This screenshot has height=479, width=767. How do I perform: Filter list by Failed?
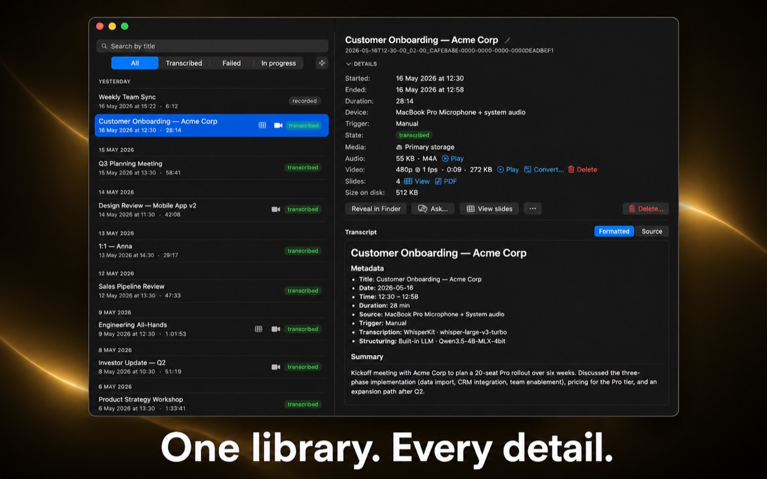(231, 63)
